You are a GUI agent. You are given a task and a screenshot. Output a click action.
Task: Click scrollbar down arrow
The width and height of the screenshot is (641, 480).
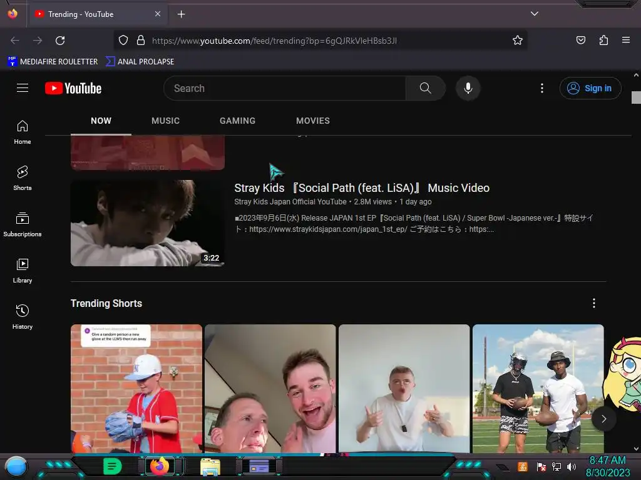click(636, 449)
